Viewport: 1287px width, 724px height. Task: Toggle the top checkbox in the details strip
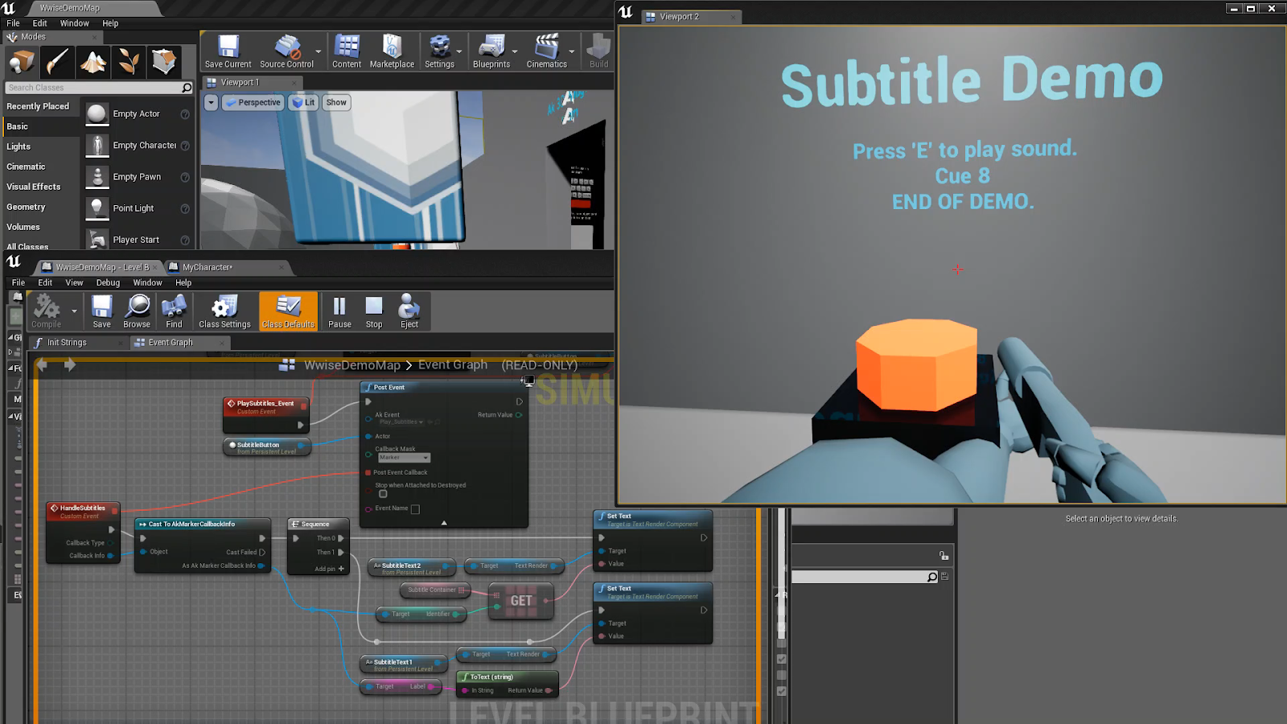click(781, 659)
